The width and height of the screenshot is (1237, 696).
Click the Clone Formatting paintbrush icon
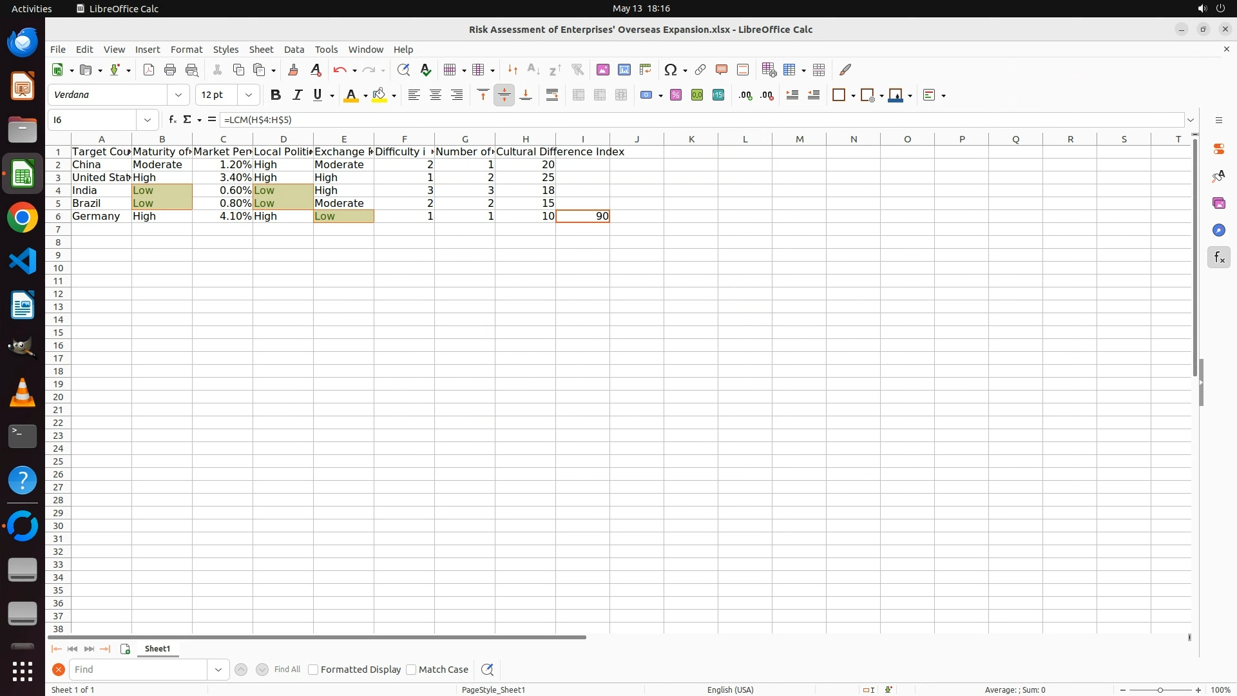(x=293, y=70)
